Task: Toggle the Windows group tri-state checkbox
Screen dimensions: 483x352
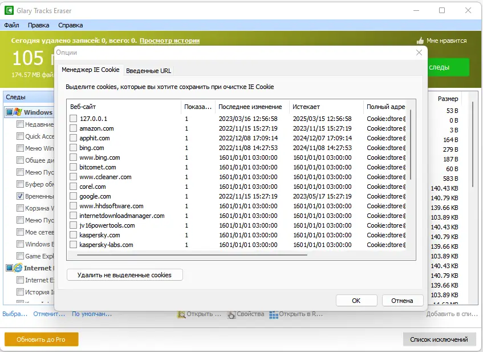Action: (9, 112)
